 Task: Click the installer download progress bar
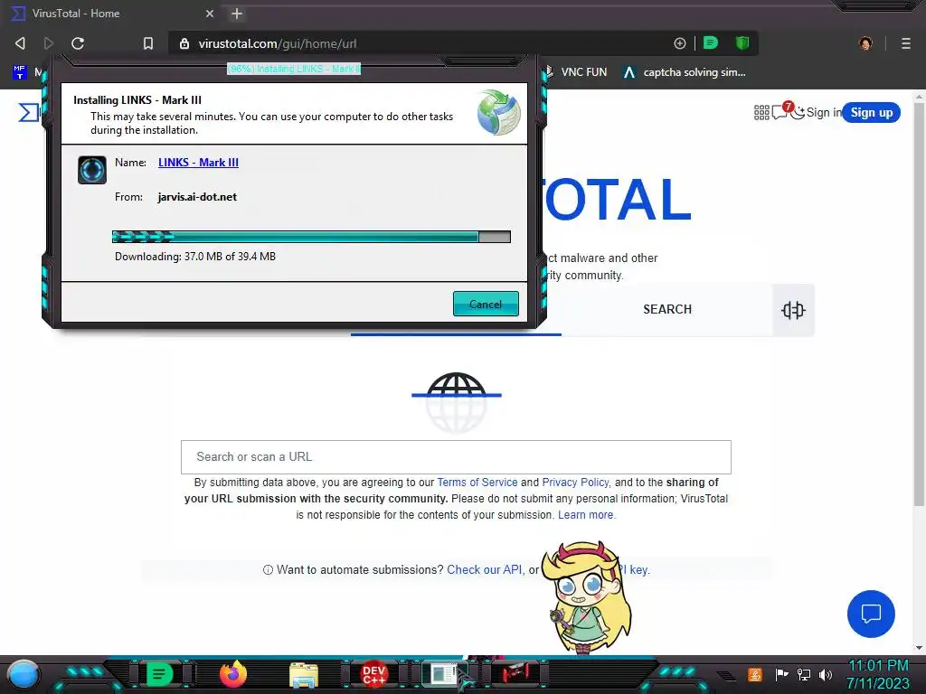click(311, 237)
